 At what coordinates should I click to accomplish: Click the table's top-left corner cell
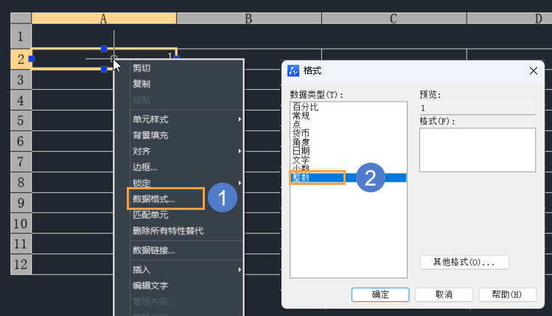point(21,18)
